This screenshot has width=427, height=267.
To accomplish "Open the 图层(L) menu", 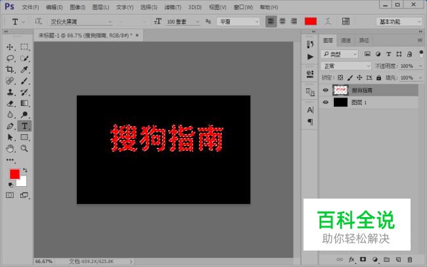I will coord(101,7).
